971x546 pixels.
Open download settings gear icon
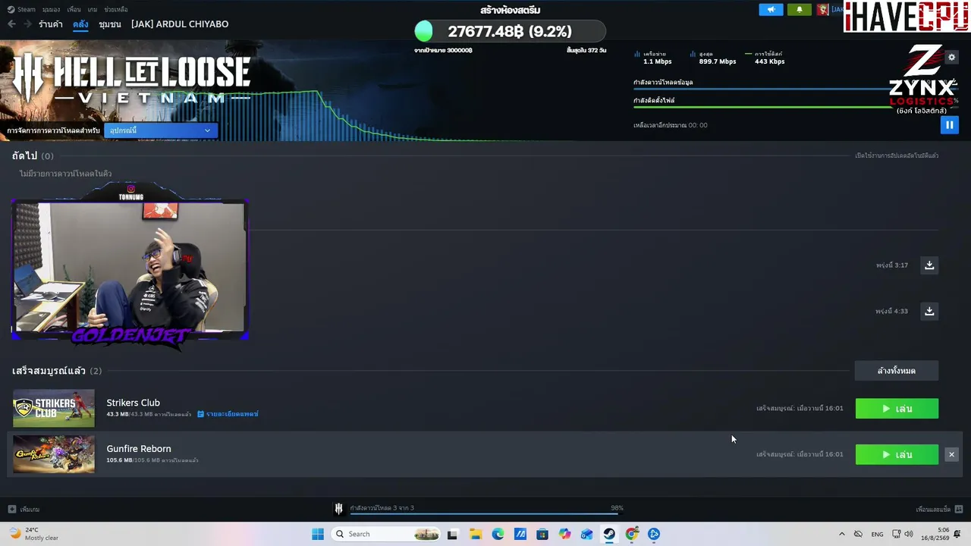(x=951, y=58)
